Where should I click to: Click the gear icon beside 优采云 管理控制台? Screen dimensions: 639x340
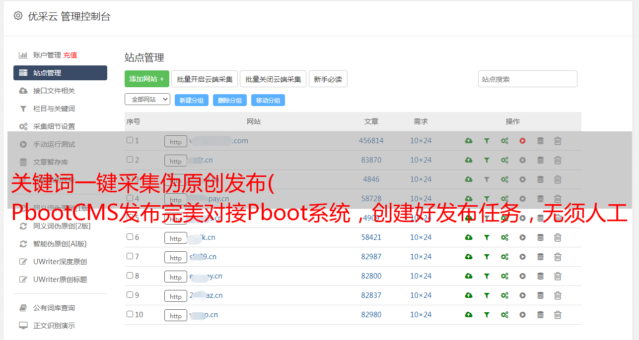point(18,16)
